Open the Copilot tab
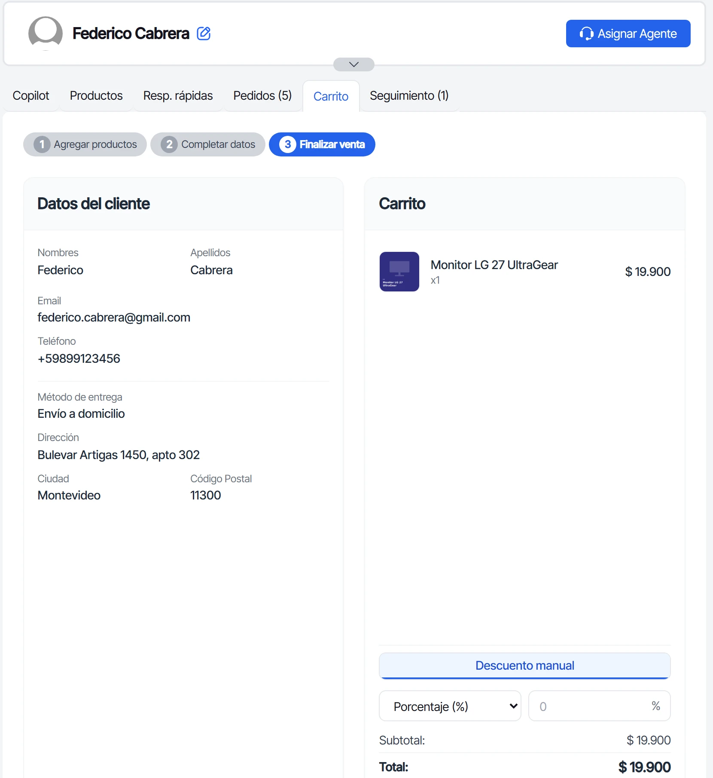This screenshot has height=778, width=713. pos(31,95)
